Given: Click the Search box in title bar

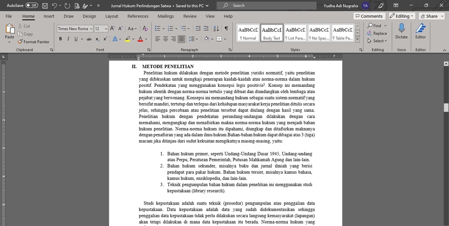Looking at the screenshot, I should (x=266, y=6).
